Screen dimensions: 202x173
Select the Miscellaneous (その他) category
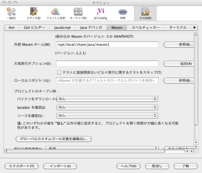[x=145, y=13]
